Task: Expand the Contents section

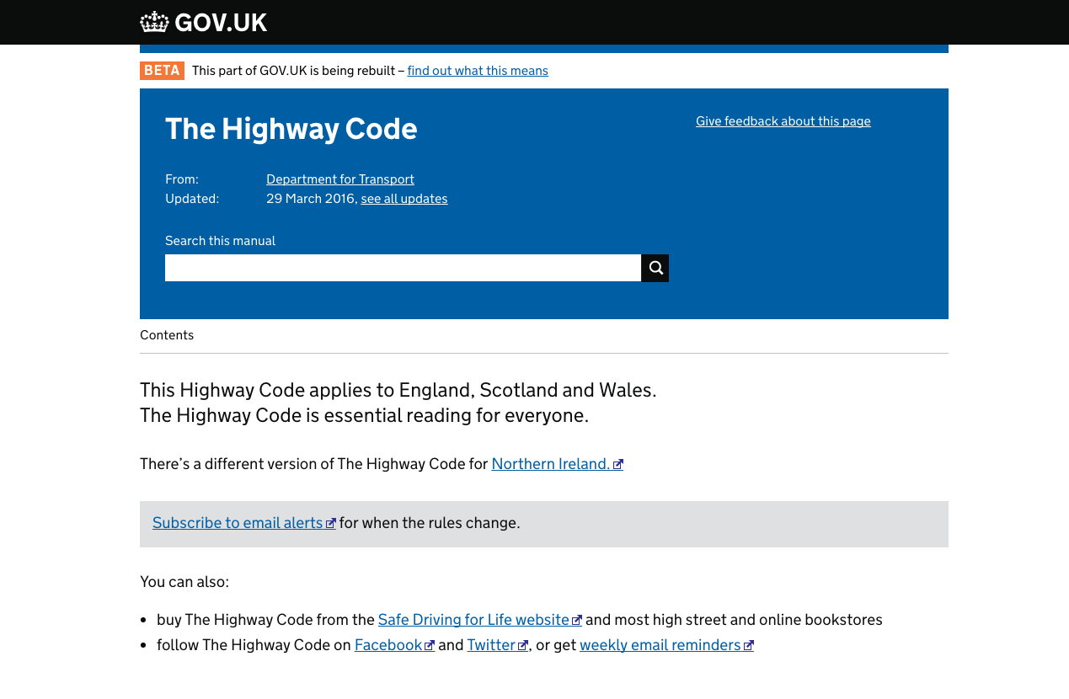Action: [167, 335]
